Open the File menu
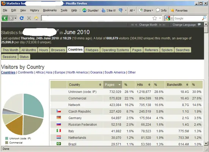 (x=5, y=10)
